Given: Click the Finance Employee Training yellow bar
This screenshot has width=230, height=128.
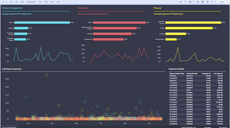Looking at the screenshot, I should [x=193, y=23].
